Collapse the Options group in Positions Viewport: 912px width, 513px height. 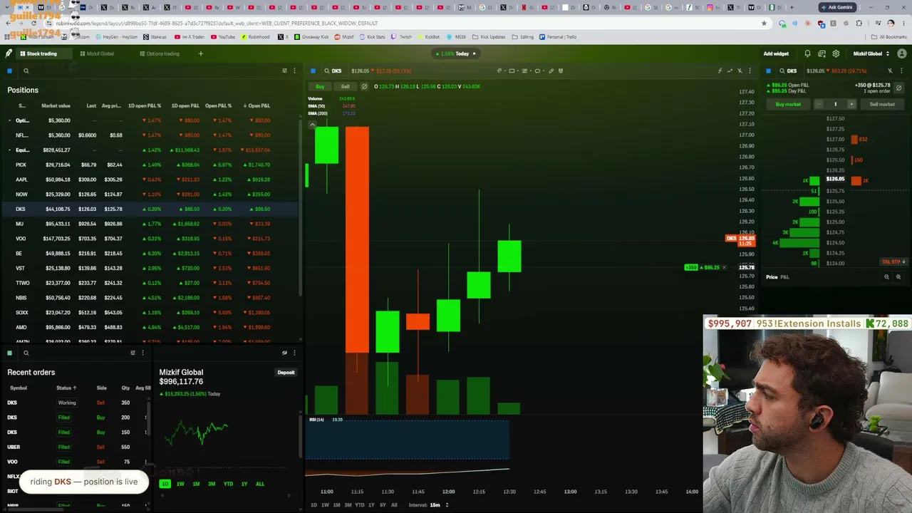(x=10, y=120)
